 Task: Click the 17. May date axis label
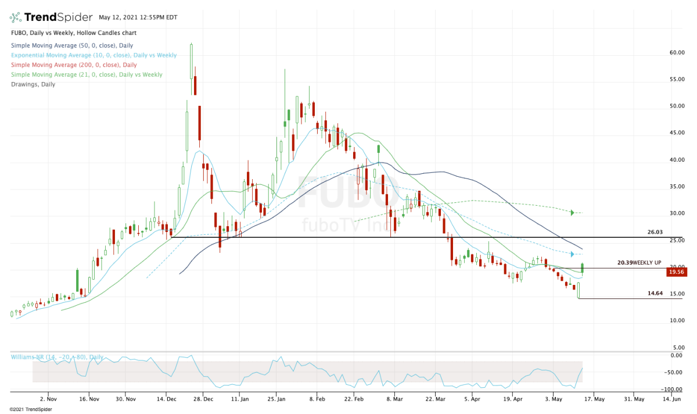(595, 399)
